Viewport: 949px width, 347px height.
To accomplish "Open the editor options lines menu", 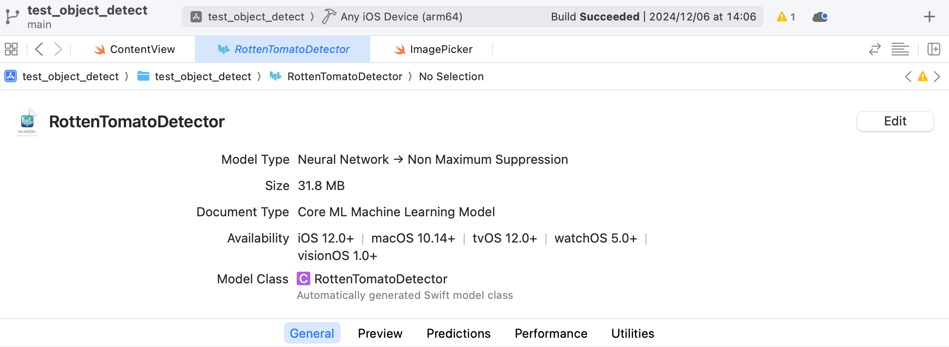I will (x=900, y=49).
